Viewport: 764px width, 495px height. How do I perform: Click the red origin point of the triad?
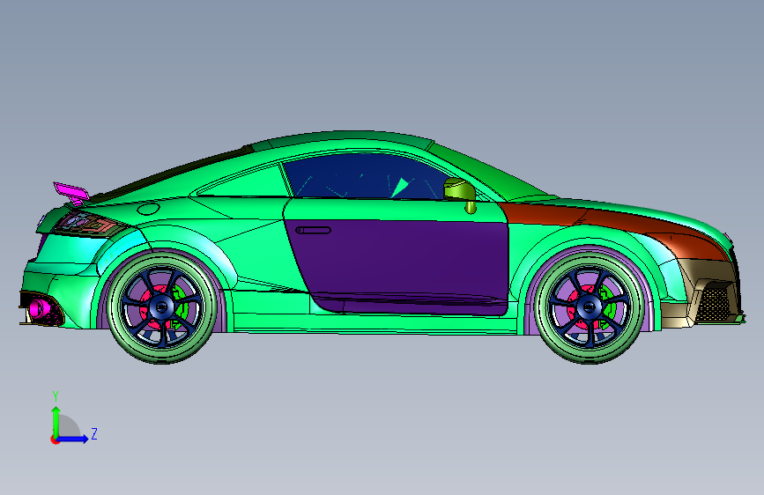(54, 440)
